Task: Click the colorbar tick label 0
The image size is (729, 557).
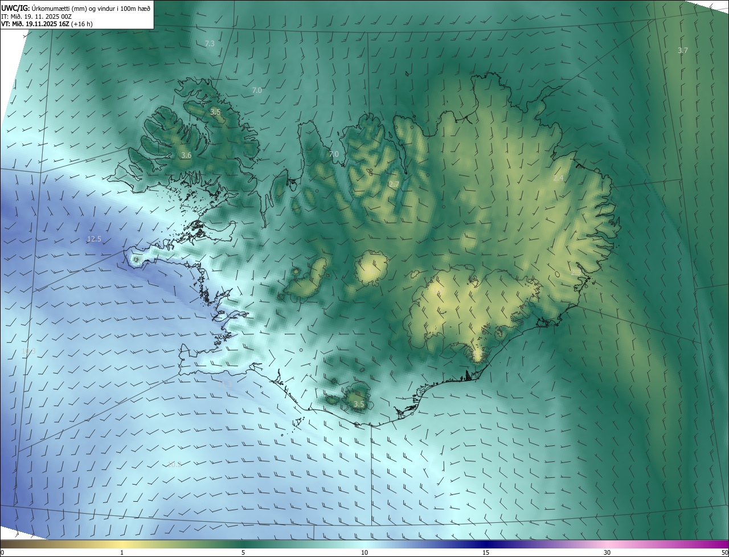Action: click(x=2, y=553)
